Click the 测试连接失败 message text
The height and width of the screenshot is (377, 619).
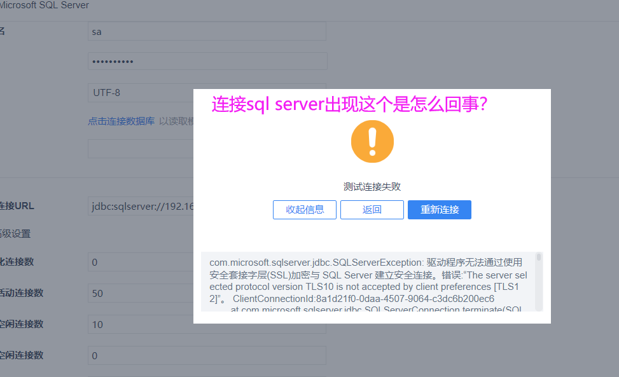[372, 186]
